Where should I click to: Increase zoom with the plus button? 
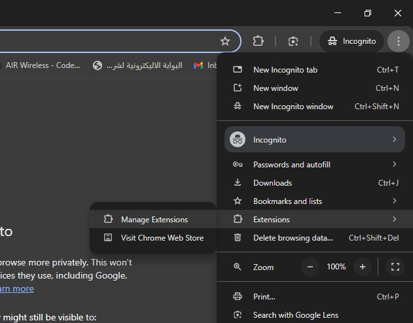click(x=362, y=267)
